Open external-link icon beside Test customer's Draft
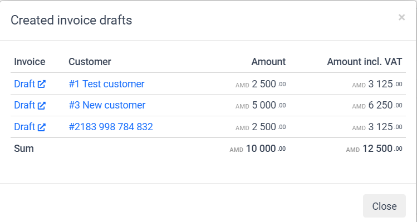Viewport: 417px width, 222px height. [42, 84]
